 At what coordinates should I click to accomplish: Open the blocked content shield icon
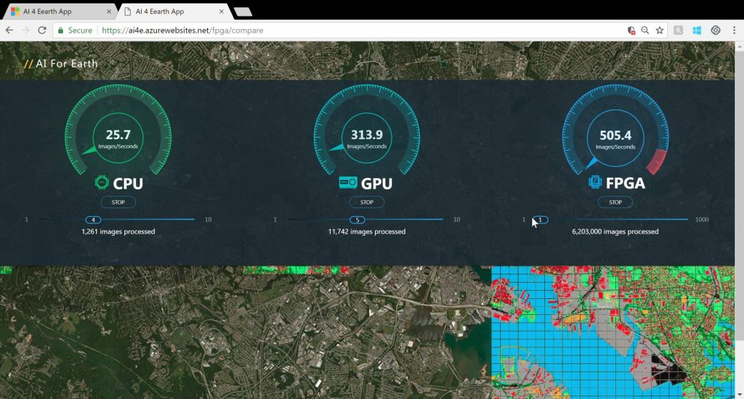point(631,30)
